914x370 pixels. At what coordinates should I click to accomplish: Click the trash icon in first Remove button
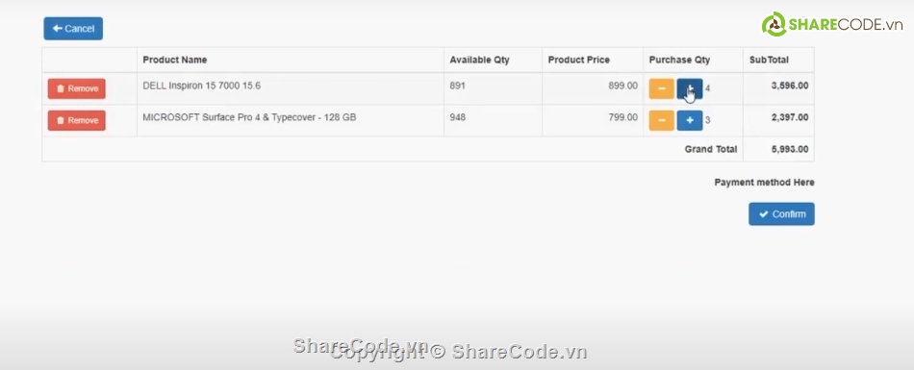pos(61,88)
